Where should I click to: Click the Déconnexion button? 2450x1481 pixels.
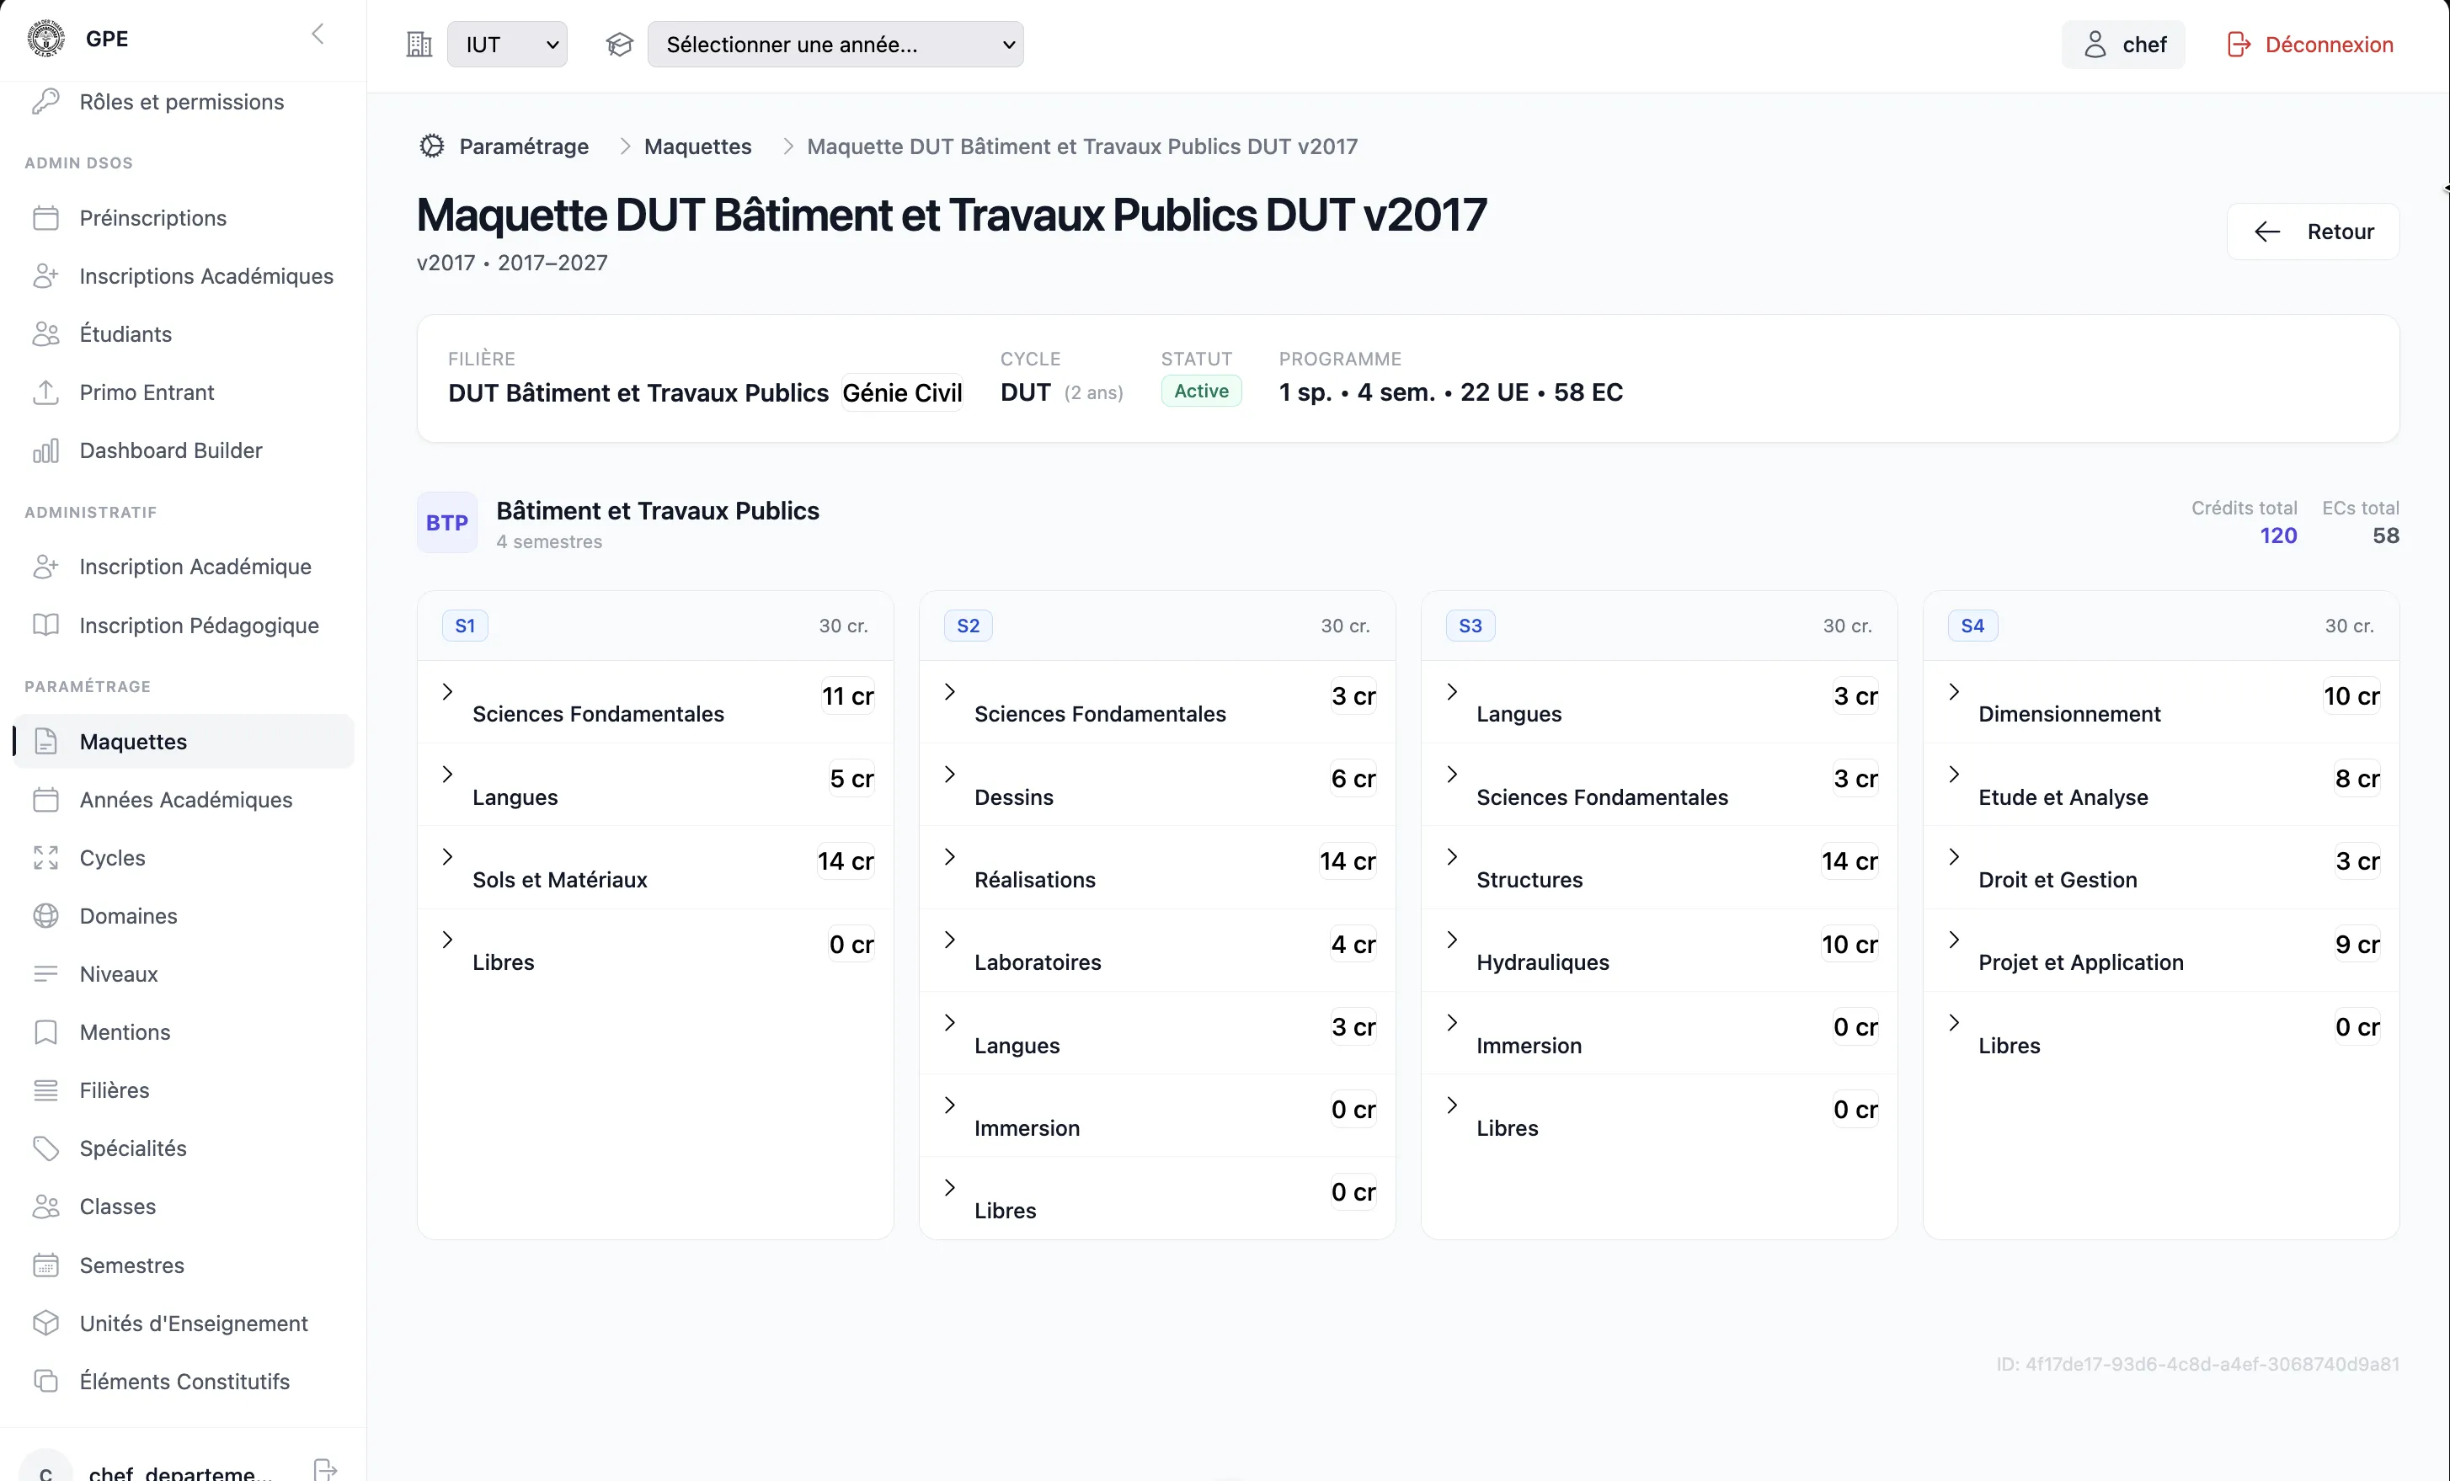coord(2310,45)
